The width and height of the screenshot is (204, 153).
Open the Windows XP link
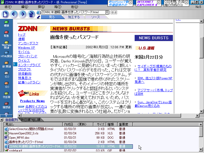coord(26,48)
